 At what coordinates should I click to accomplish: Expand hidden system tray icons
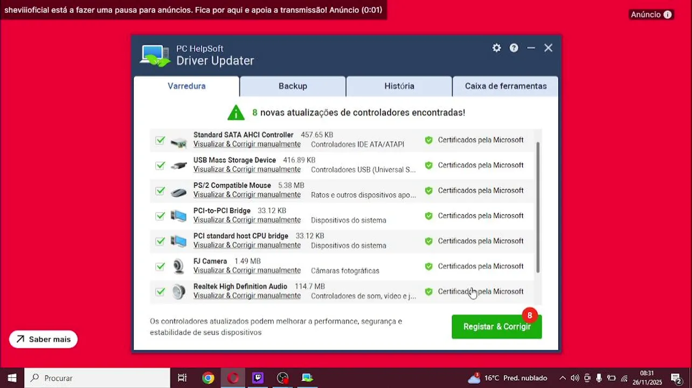[x=563, y=378]
